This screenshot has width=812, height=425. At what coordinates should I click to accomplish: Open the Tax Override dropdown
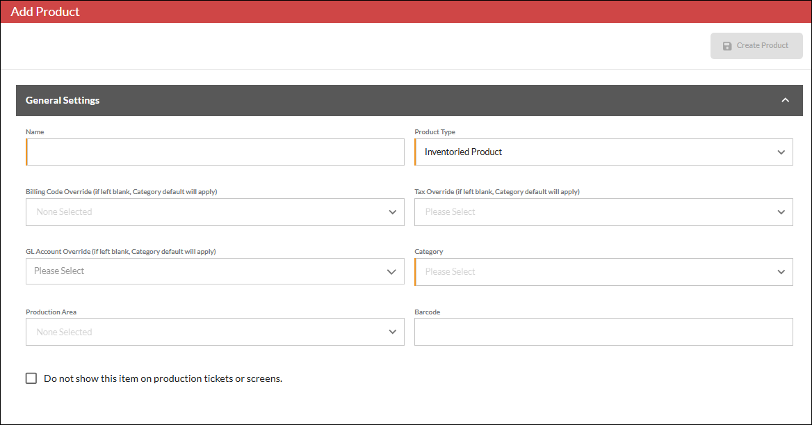[x=603, y=212]
